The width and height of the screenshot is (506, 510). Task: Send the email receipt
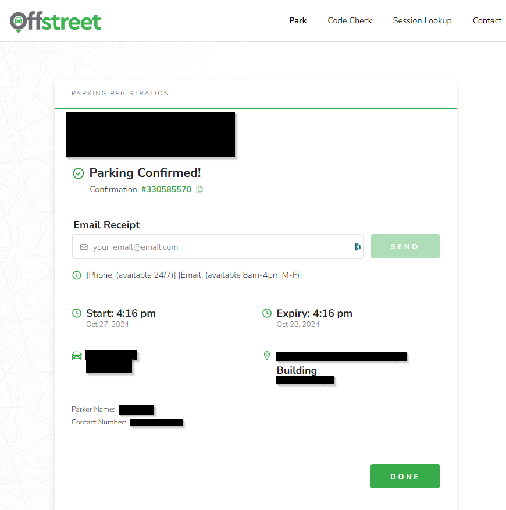[x=405, y=246]
